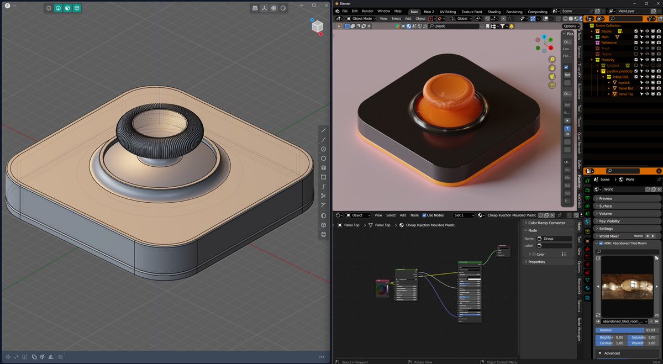Hide the Reference collection in viewport

(648, 43)
